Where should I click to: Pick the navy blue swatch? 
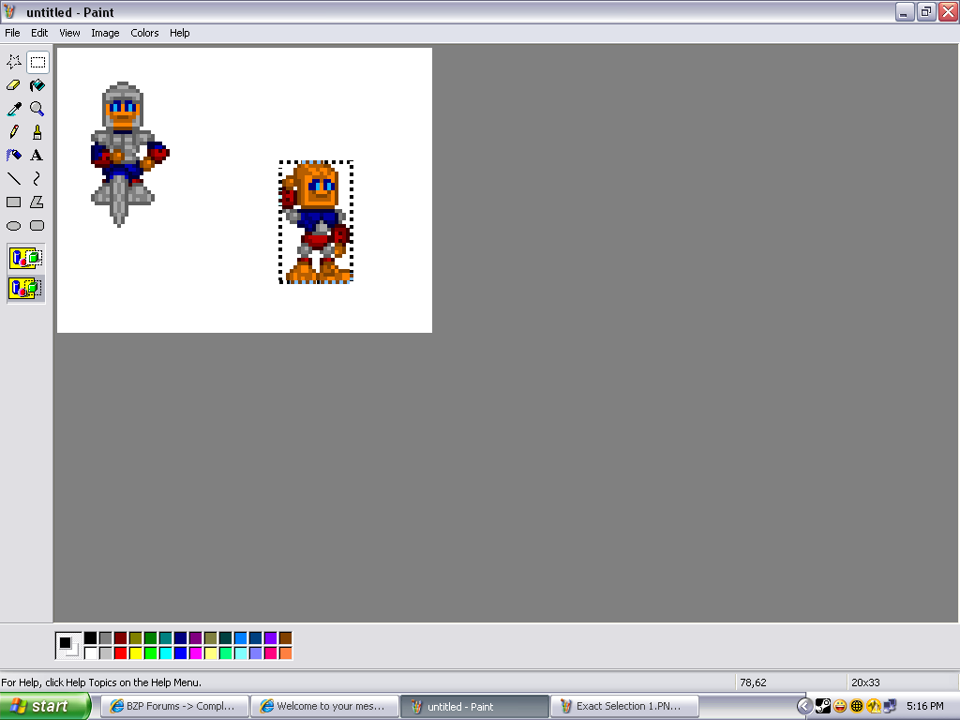click(x=181, y=638)
